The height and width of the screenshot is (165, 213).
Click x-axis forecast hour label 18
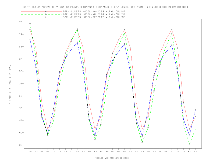pyautogui.click(x=65, y=152)
